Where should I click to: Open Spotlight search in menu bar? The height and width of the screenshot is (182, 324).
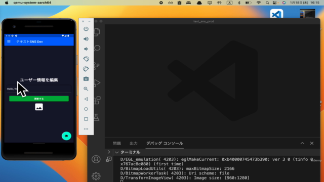tap(267, 3)
